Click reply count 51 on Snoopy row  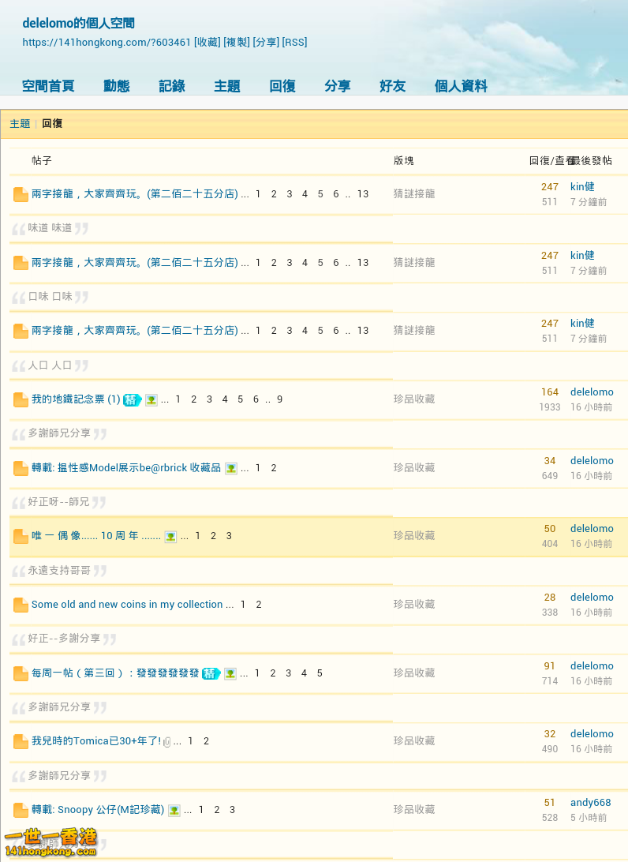(x=549, y=803)
